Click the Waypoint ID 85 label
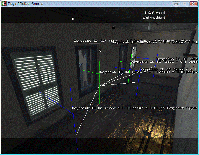This screenshot has width=199, height=155. (156, 69)
